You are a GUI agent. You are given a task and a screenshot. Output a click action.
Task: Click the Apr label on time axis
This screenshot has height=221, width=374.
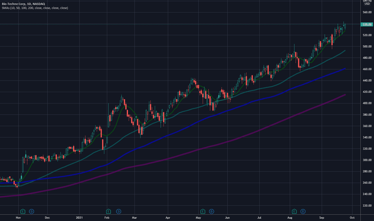tap(168, 218)
